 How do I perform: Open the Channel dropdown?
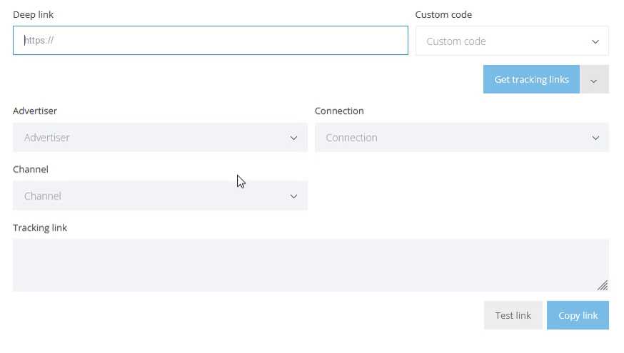160,195
